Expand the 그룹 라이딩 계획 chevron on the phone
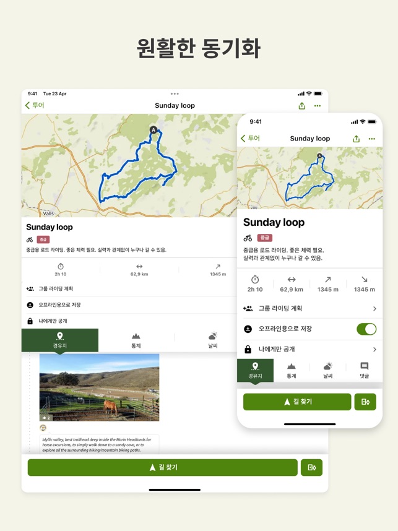The width and height of the screenshot is (398, 531). [374, 308]
